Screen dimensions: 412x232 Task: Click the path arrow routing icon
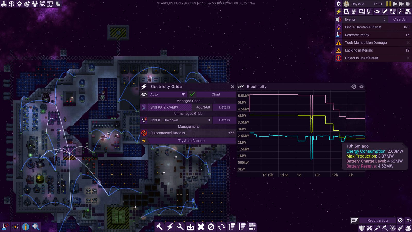click(x=393, y=12)
